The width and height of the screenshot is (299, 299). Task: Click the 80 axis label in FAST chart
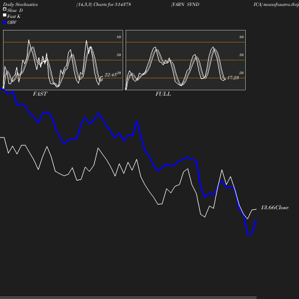point(119,37)
